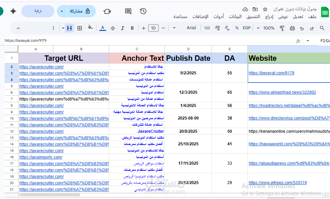Click the plus to increase font size
Image resolution: width=330 pixels, height=199 pixels.
(x=143, y=28)
